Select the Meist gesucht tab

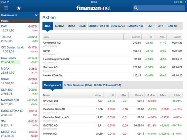53,85
